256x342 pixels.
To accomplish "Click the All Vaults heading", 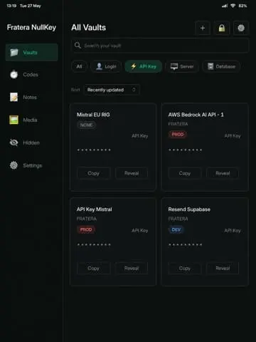I will pyautogui.click(x=89, y=28).
